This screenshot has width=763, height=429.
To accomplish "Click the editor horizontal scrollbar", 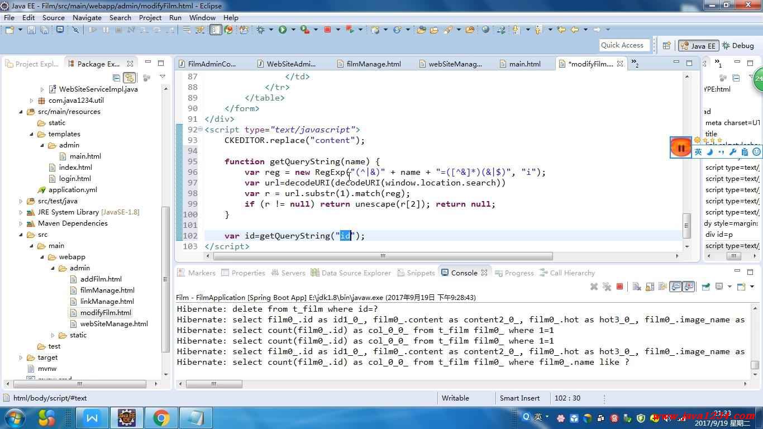I will point(383,256).
